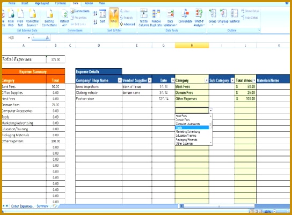Open the Formulas ribbon tab
Screen dimensions: 292x215
(61, 3)
